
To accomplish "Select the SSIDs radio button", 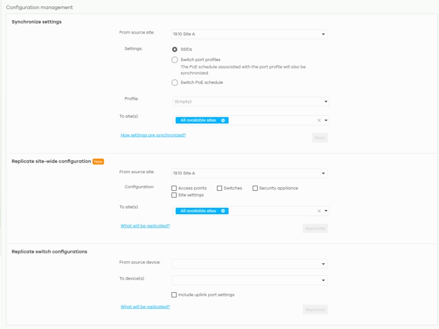I will [174, 49].
